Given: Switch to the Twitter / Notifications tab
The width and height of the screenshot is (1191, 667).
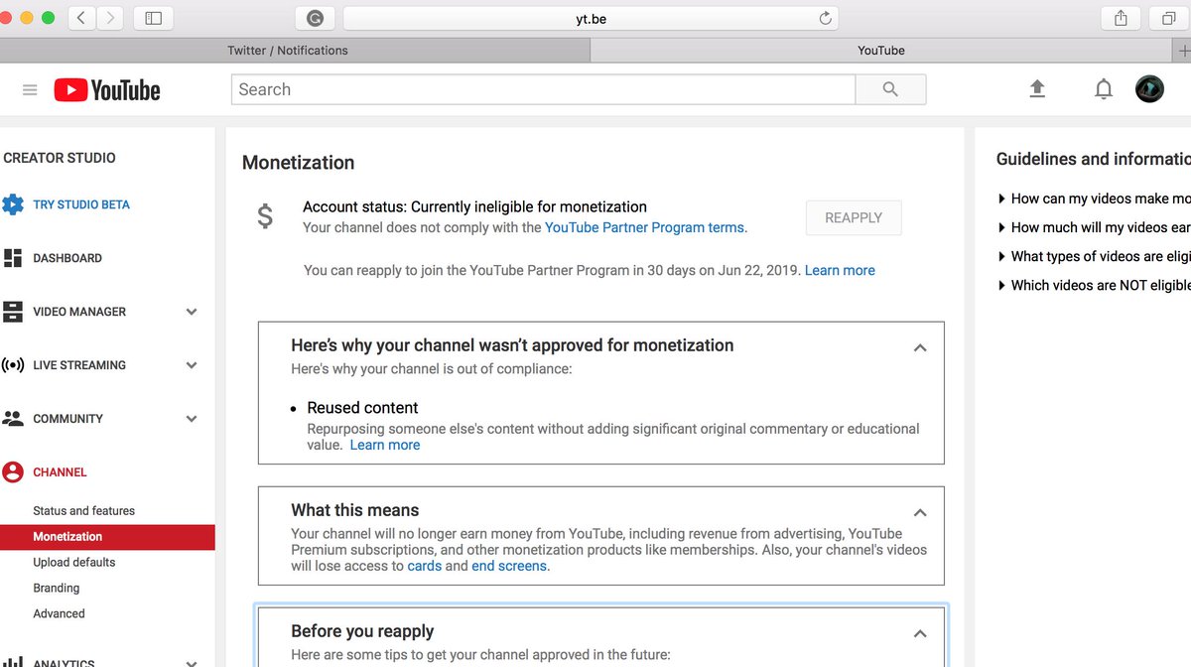Looking at the screenshot, I should click(295, 50).
